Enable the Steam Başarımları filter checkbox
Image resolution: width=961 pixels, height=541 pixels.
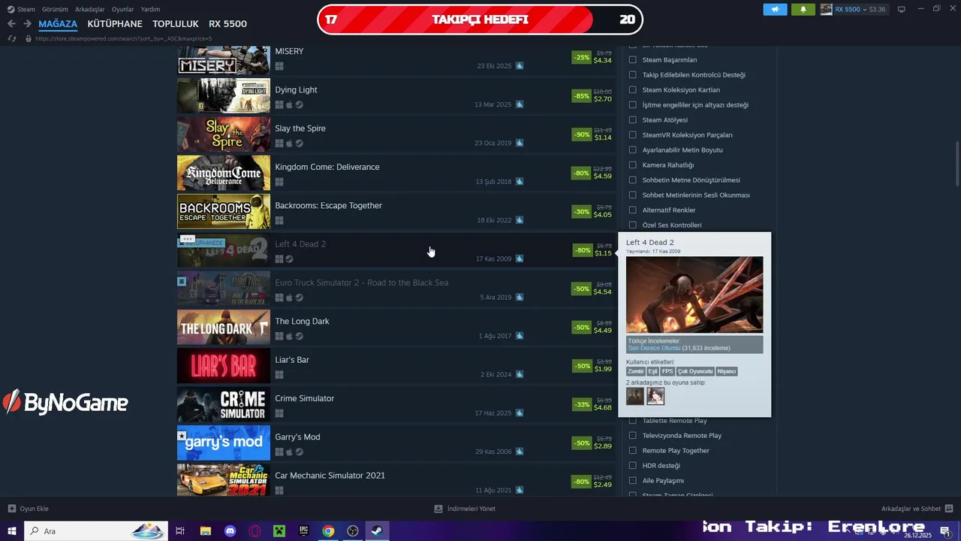coord(633,59)
